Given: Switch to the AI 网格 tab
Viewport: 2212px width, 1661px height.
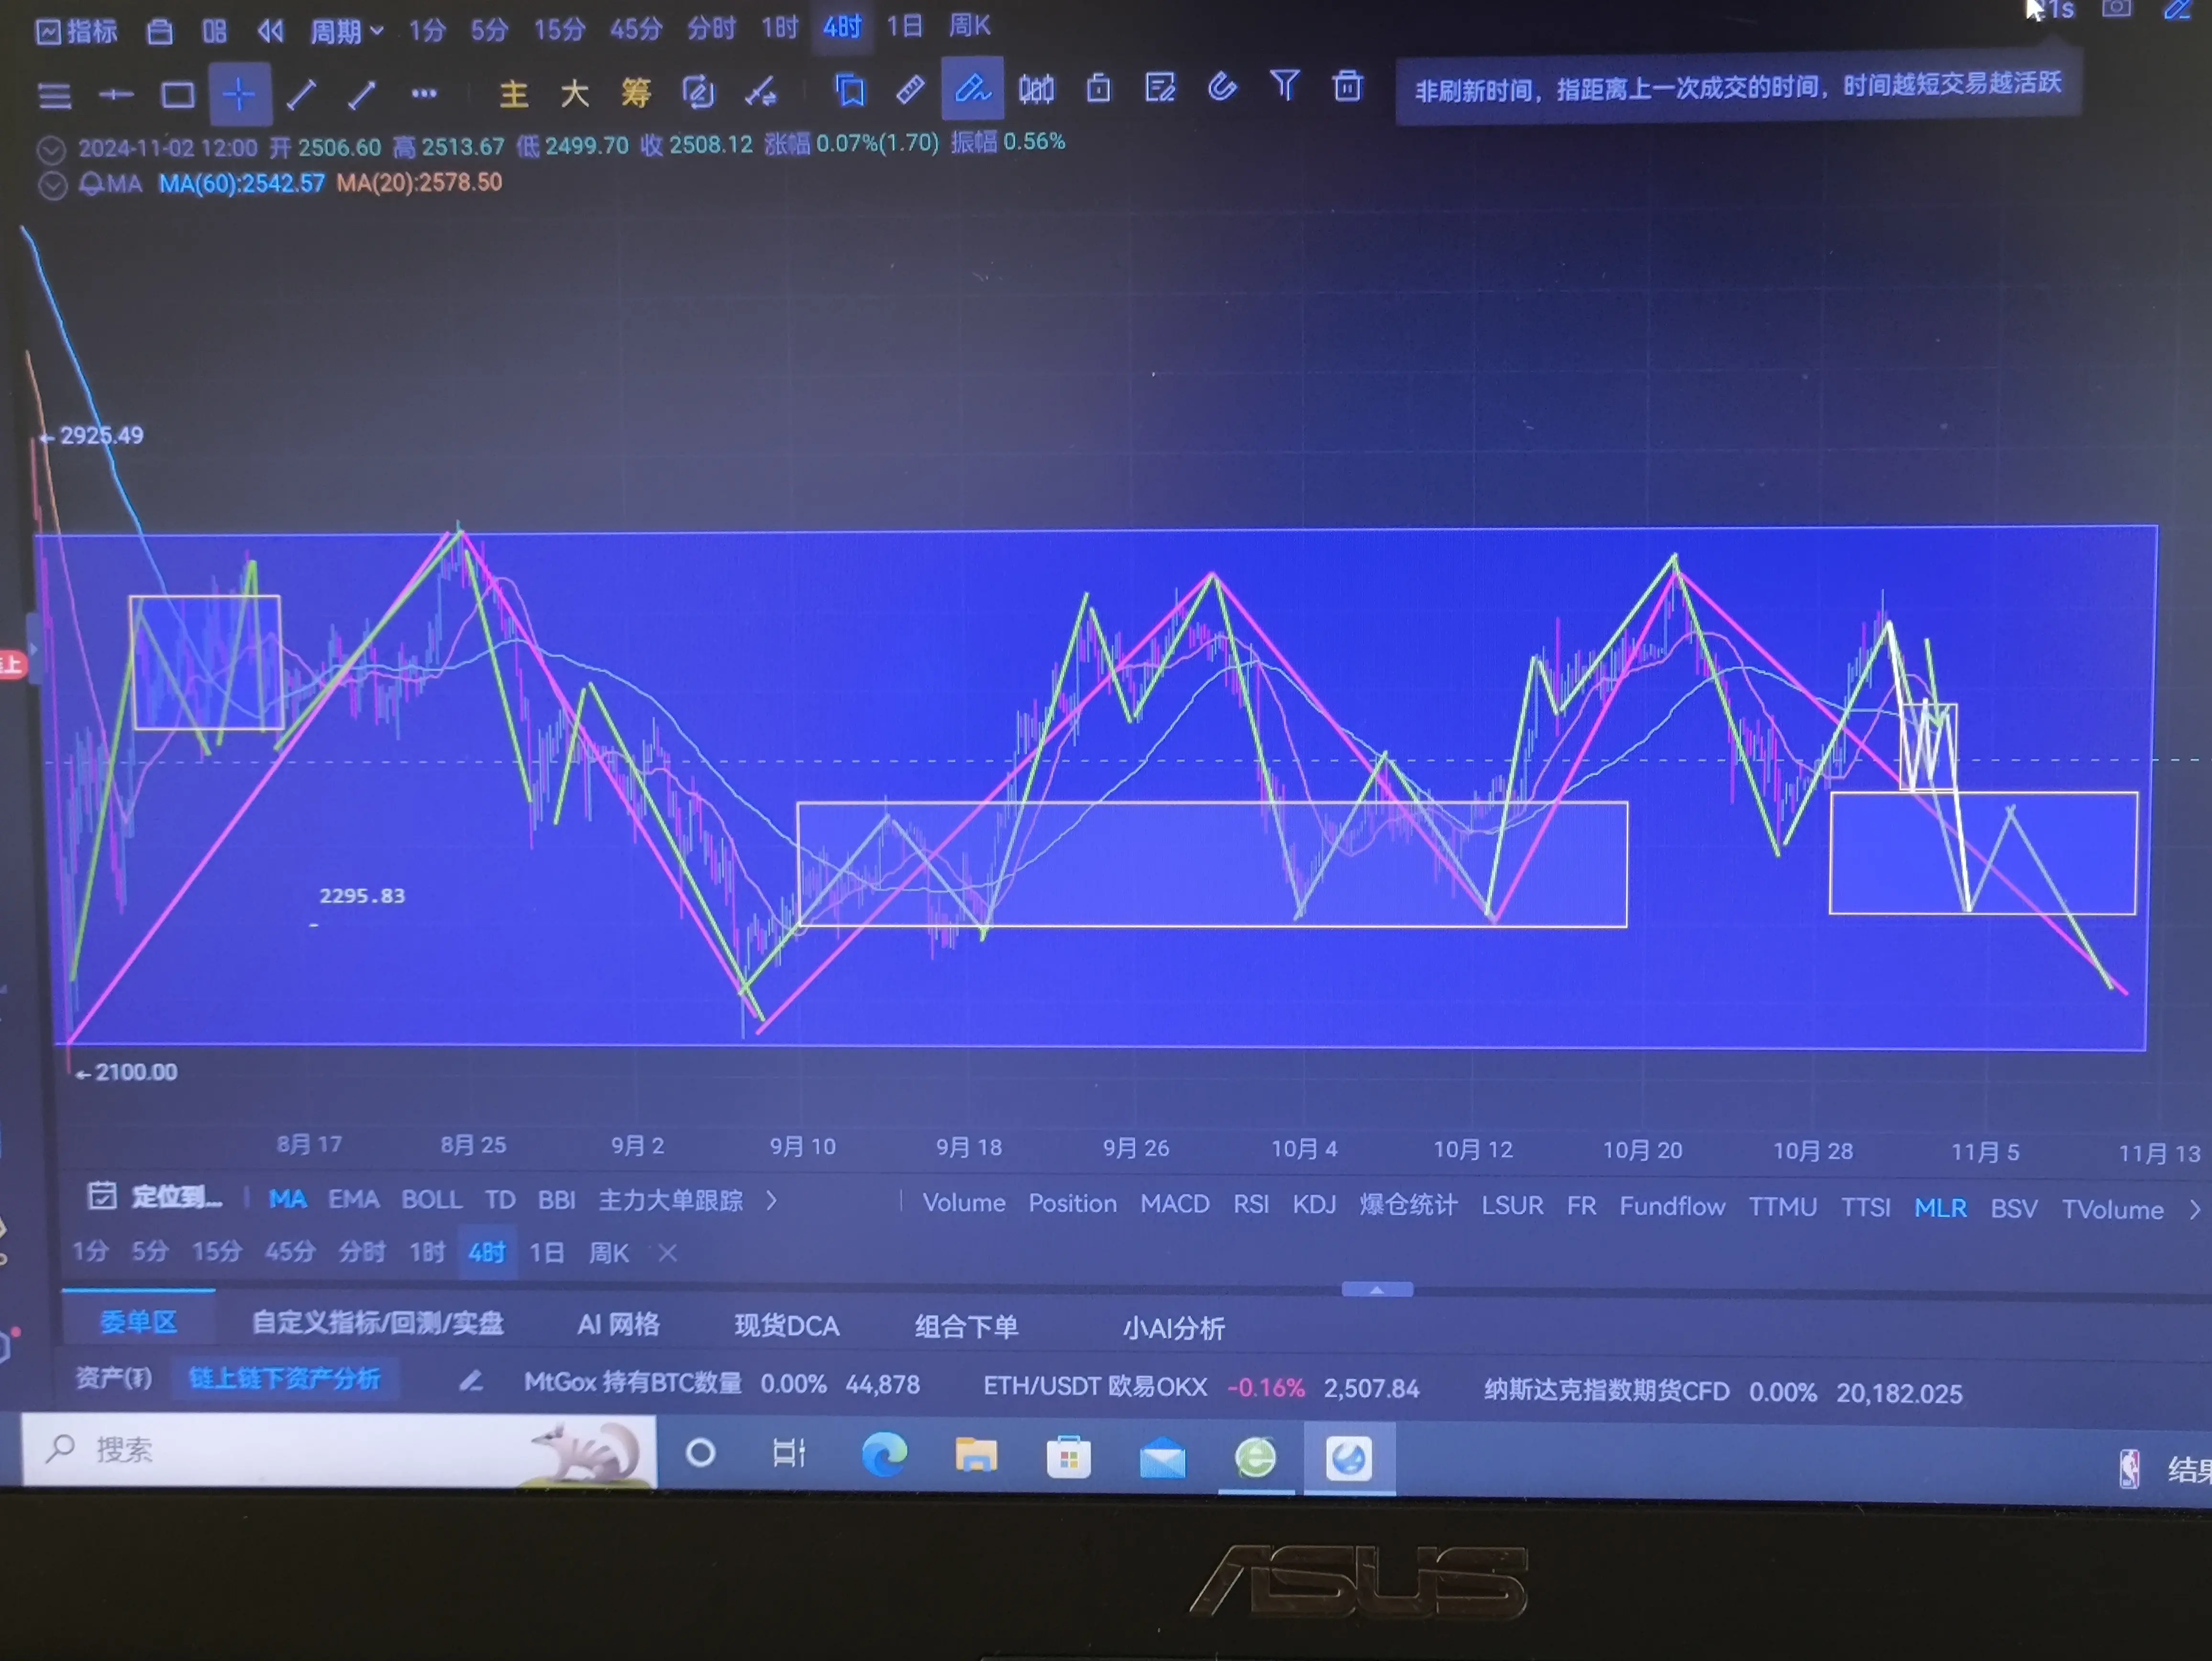Looking at the screenshot, I should 618,1325.
